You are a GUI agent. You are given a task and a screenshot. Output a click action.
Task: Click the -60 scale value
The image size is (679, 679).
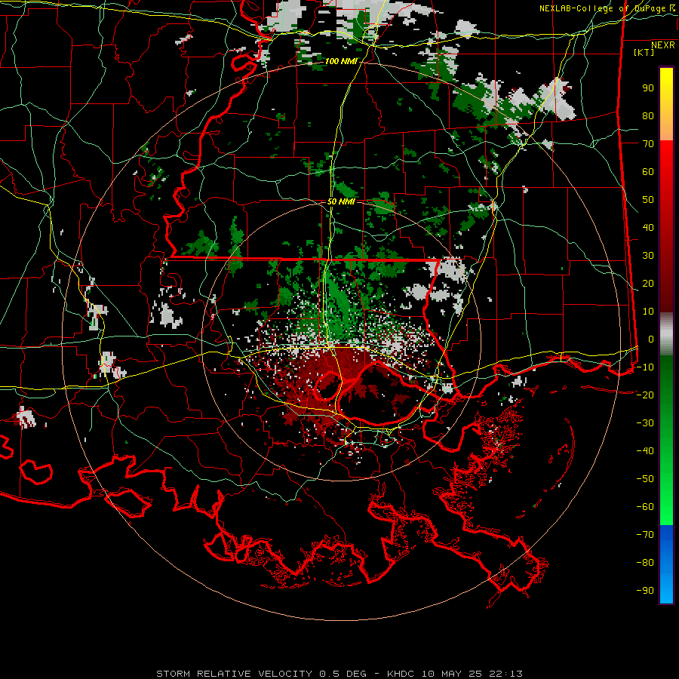tap(645, 507)
